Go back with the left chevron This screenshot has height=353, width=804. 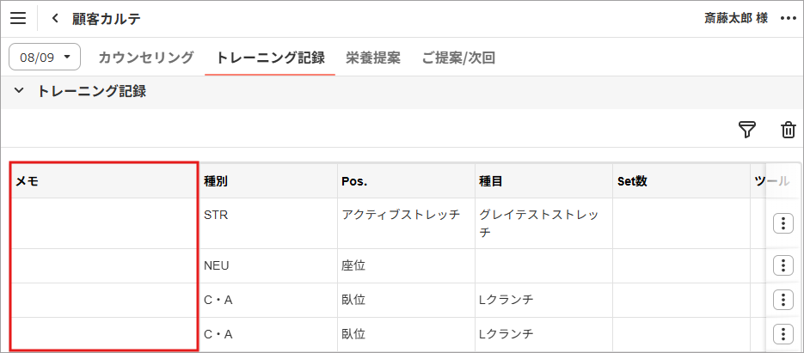click(56, 18)
